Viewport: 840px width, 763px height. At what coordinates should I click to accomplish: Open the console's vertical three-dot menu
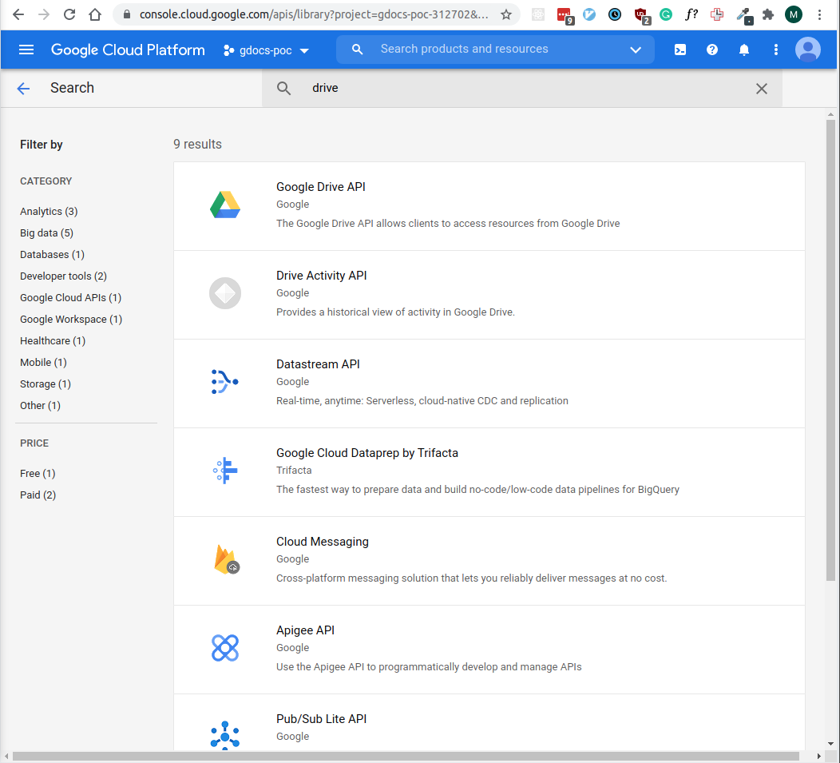click(775, 50)
